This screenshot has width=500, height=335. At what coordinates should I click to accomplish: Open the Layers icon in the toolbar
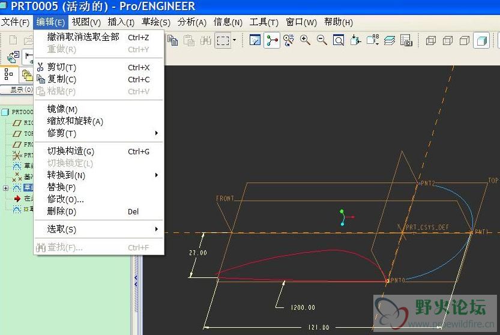[390, 40]
